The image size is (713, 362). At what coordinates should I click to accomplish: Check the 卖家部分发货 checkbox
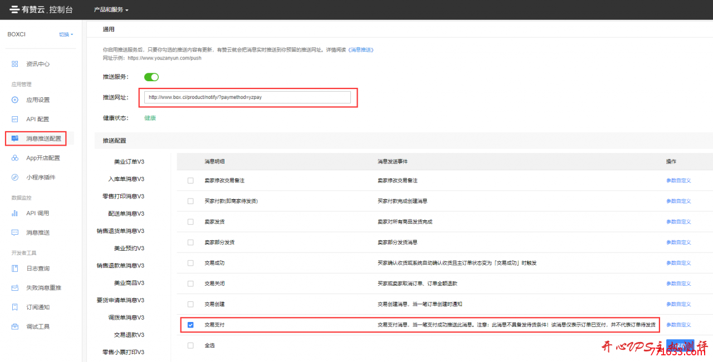(x=191, y=242)
